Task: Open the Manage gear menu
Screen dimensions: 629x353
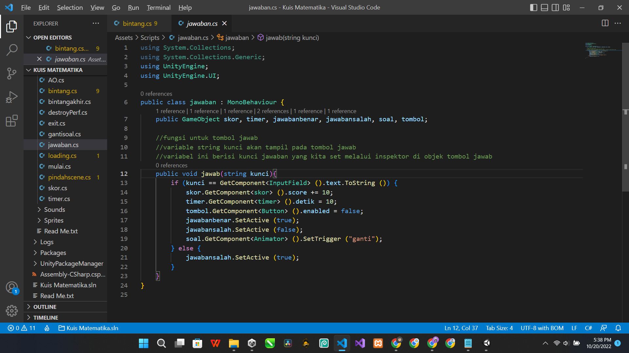Action: pyautogui.click(x=12, y=311)
